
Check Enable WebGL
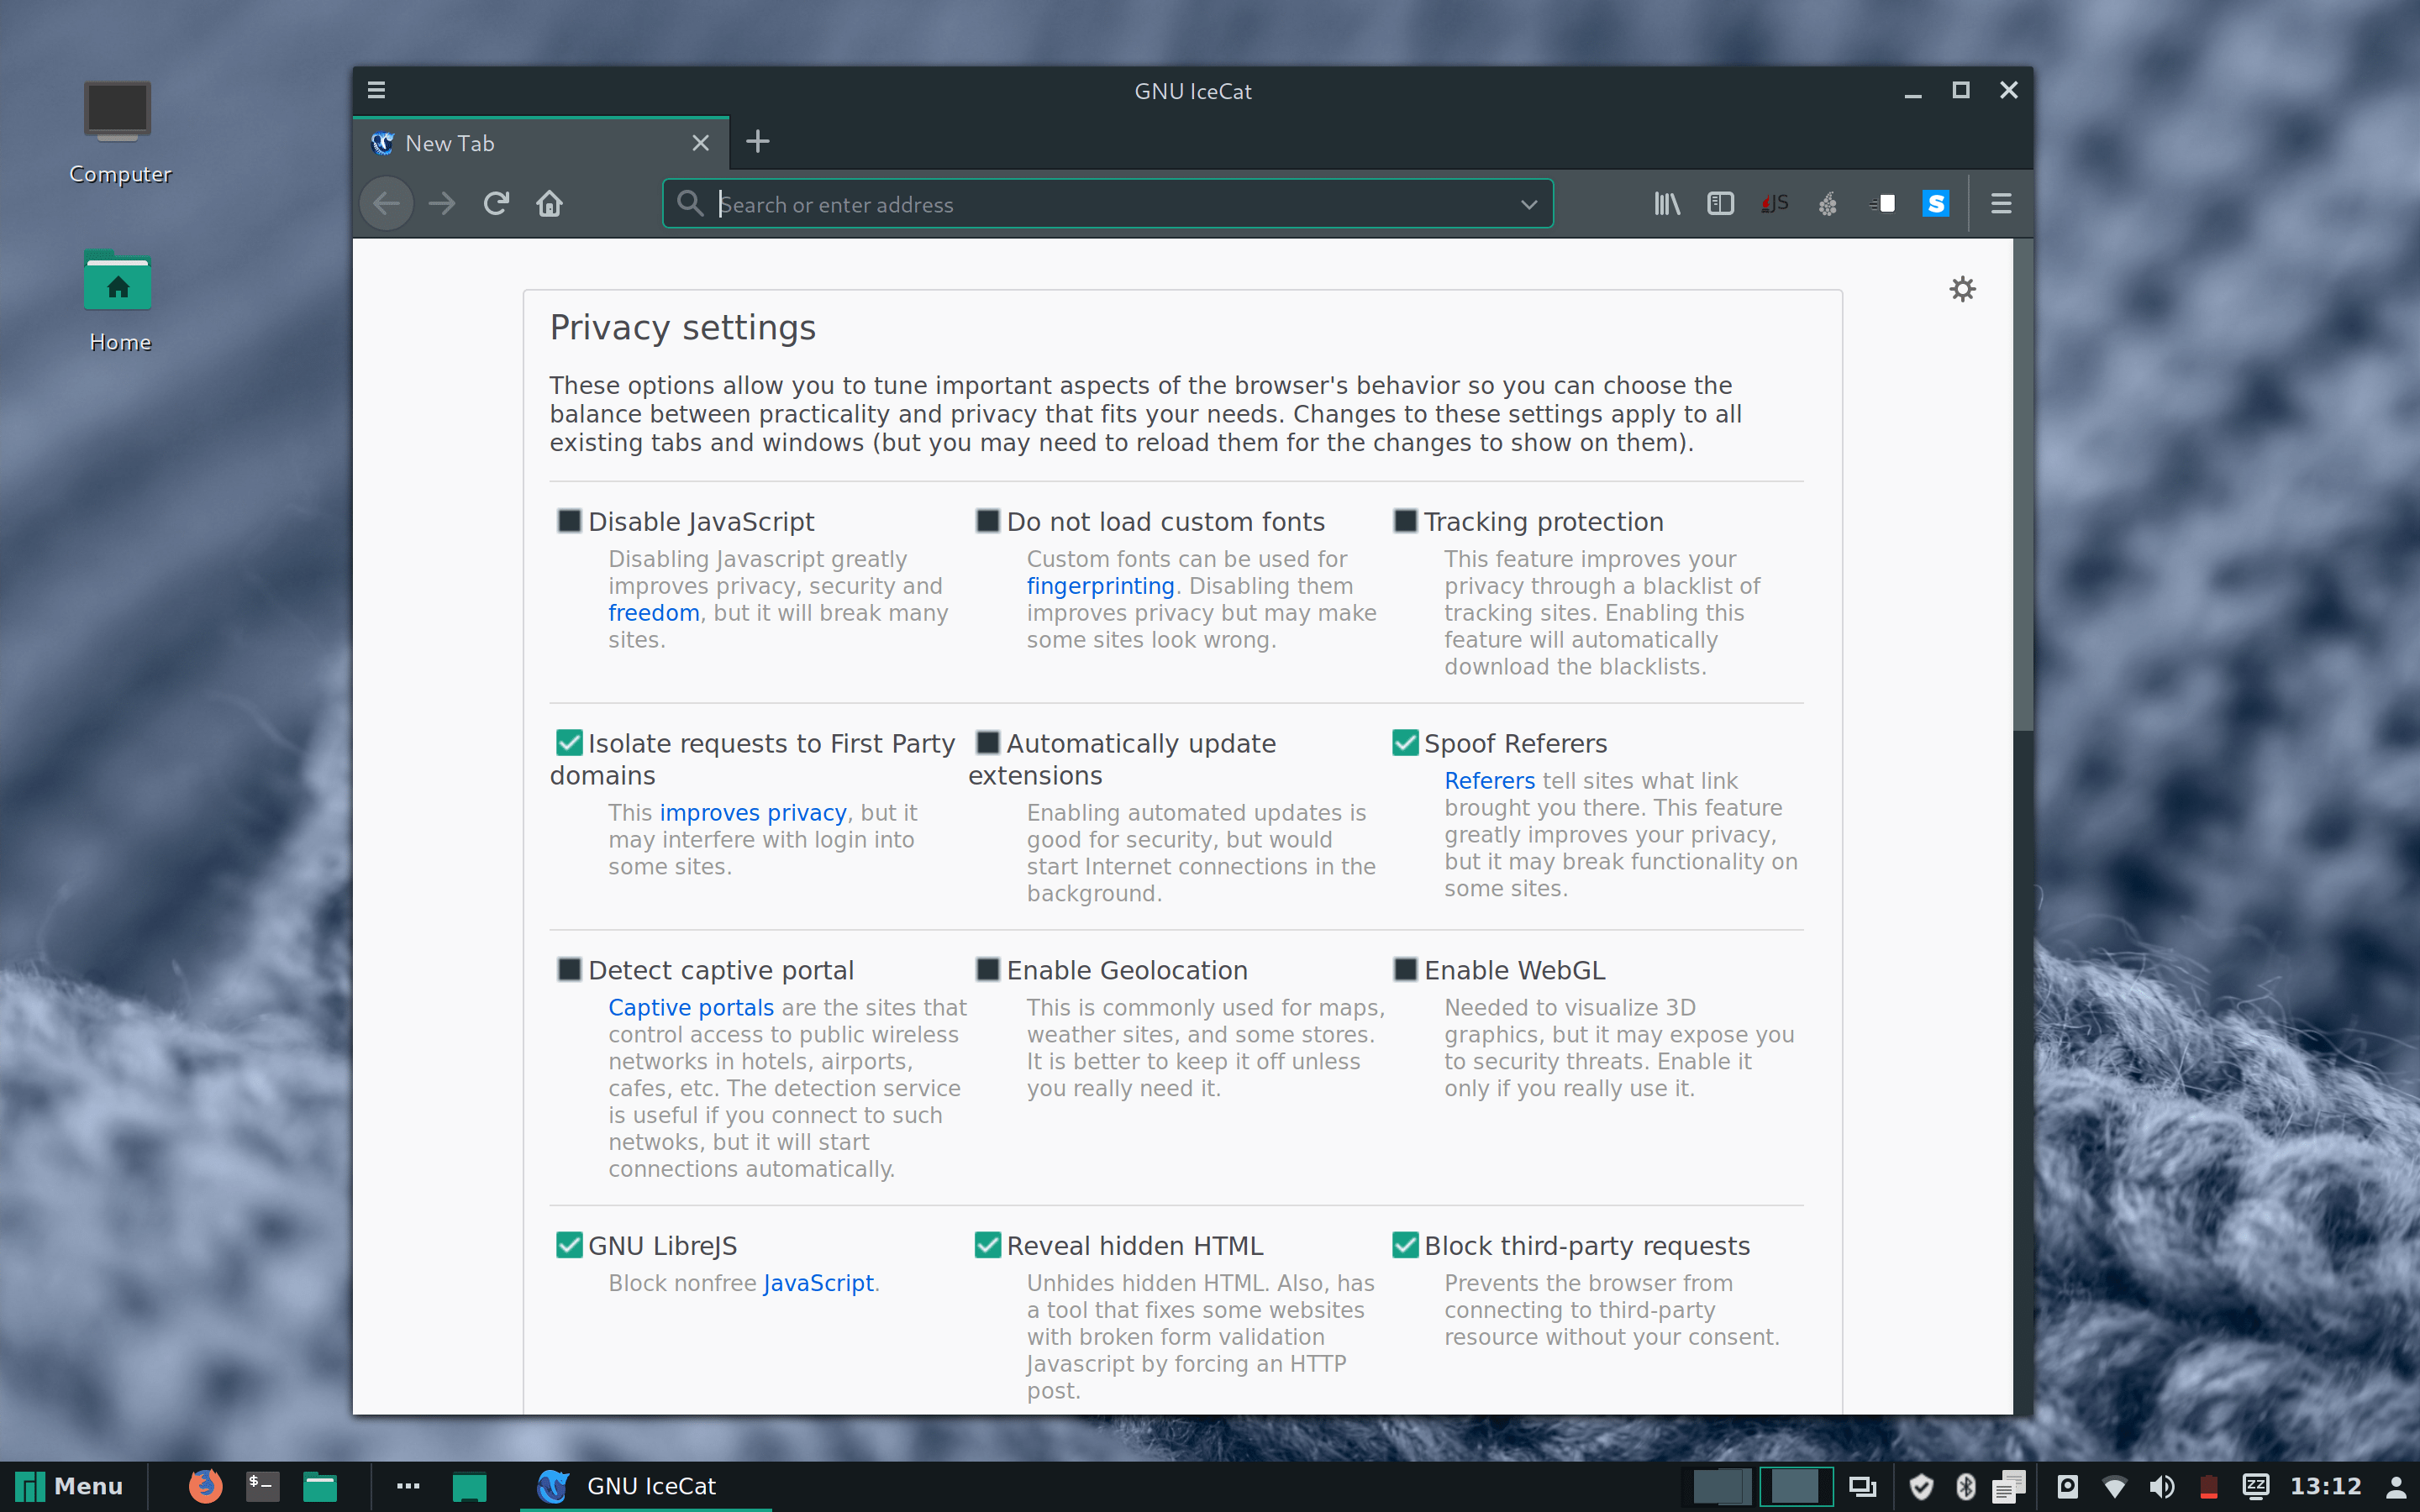point(1405,969)
